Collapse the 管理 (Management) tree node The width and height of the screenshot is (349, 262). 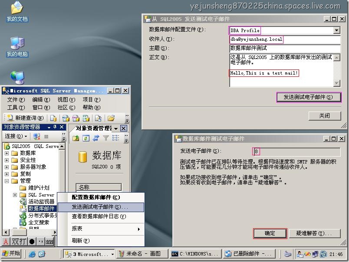[x=7, y=181]
